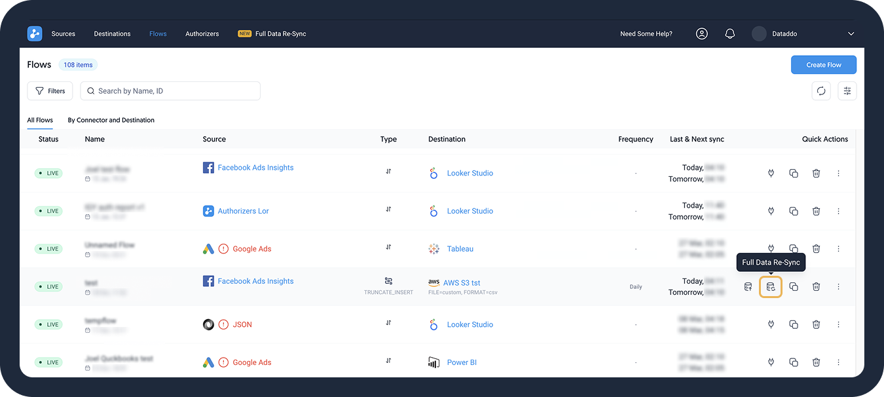Open more actions menu for Power BI row

838,362
